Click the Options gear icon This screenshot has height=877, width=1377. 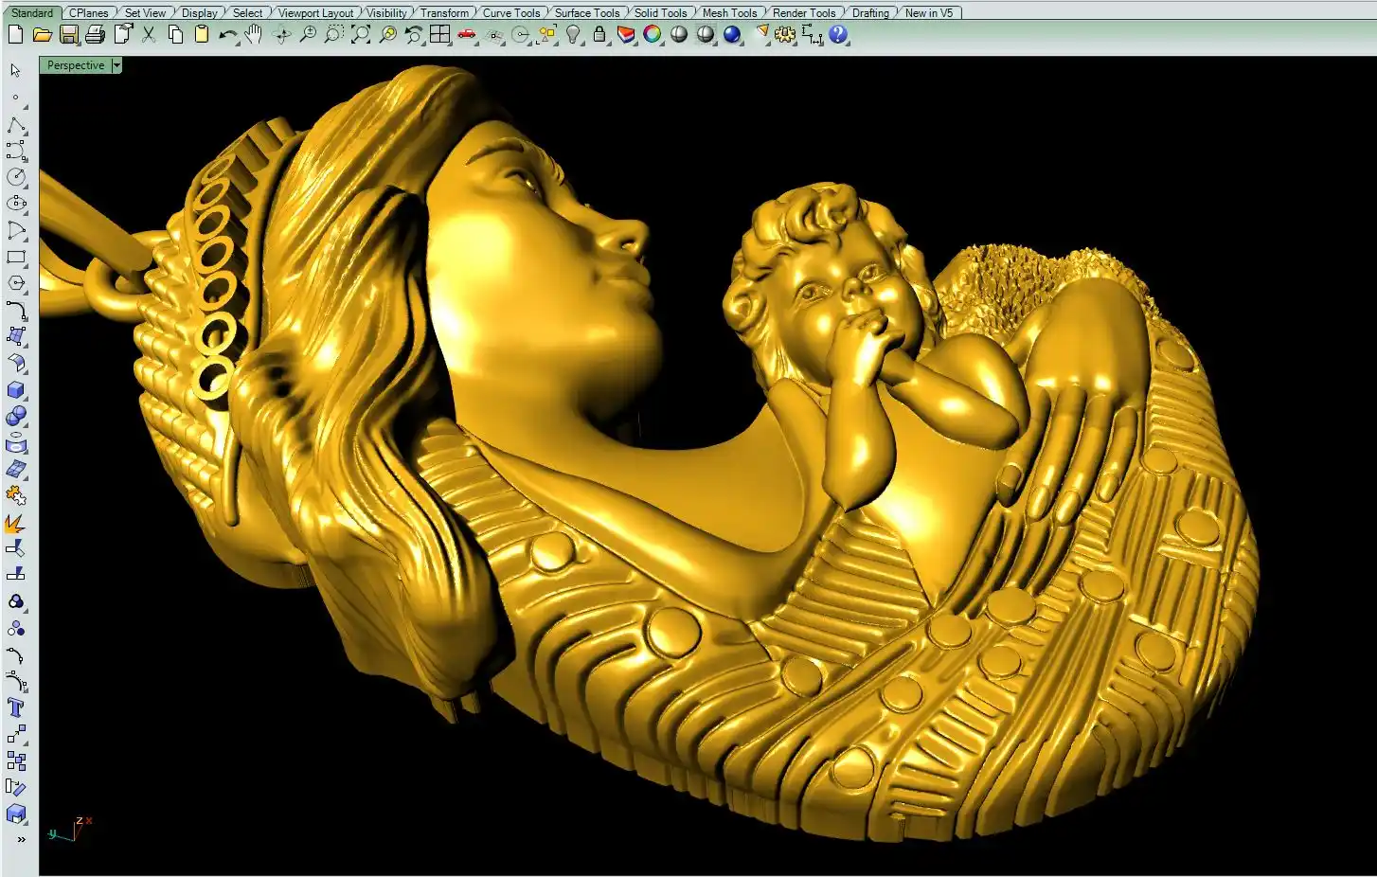click(785, 35)
